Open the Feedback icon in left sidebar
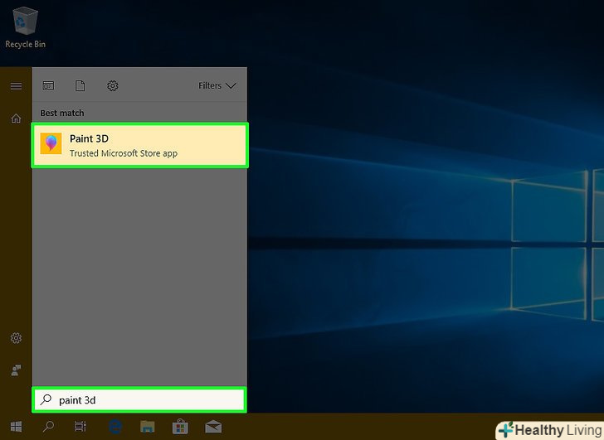Viewport: 604px width, 440px height. (16, 370)
